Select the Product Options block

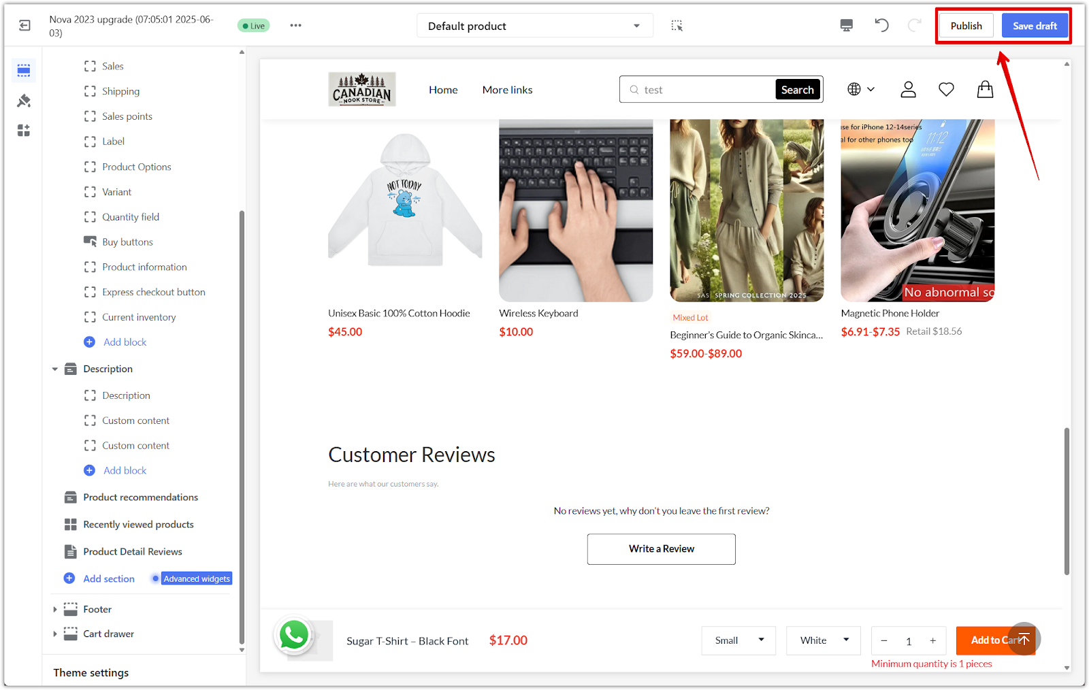coord(136,167)
